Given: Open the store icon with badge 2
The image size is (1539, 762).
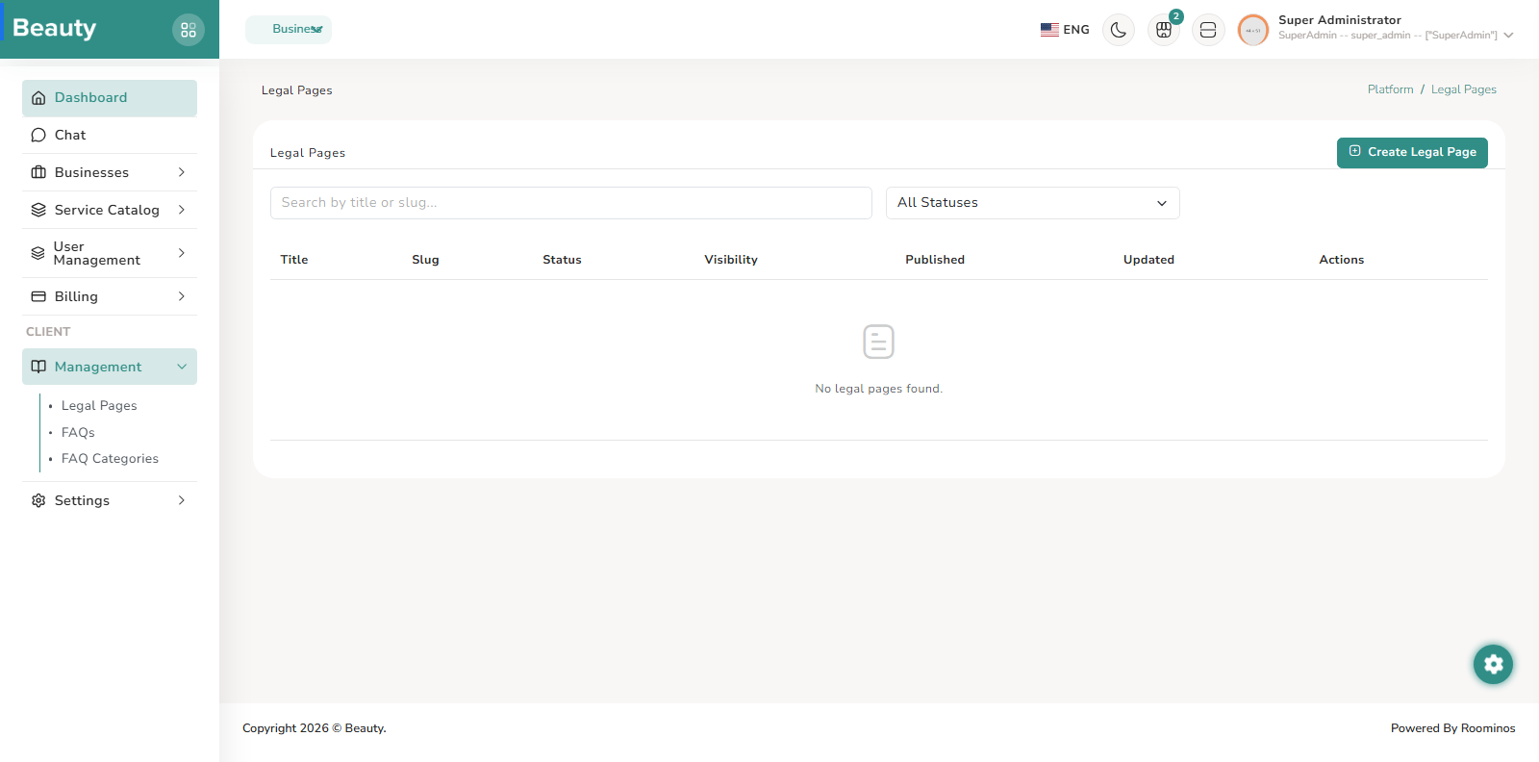Looking at the screenshot, I should click(x=1164, y=30).
